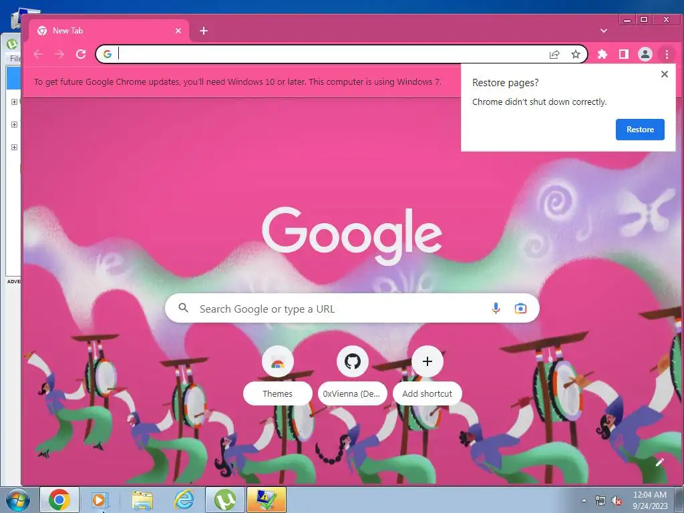The width and height of the screenshot is (684, 513).
Task: Click the muted volume tray icon
Action: tap(617, 500)
